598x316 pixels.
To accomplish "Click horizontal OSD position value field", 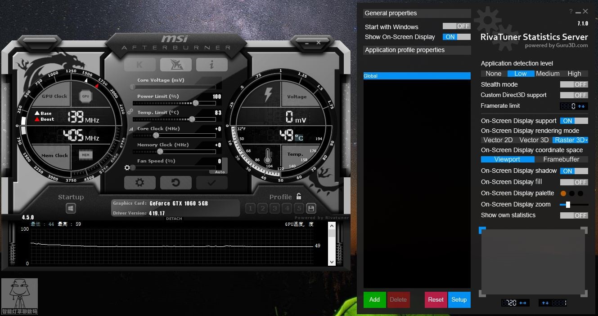I will click(x=515, y=303).
